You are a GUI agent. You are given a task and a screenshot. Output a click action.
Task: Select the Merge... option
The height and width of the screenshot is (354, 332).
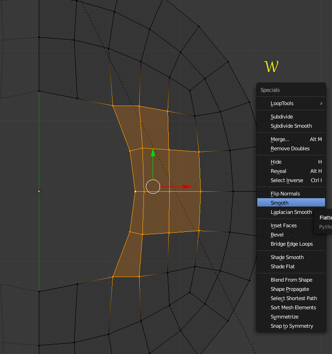click(291, 139)
